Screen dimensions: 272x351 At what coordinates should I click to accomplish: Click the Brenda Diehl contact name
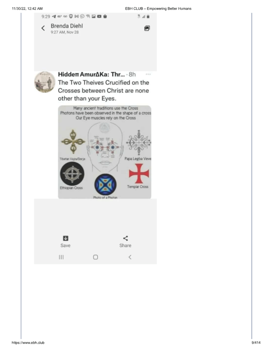pos(67,26)
